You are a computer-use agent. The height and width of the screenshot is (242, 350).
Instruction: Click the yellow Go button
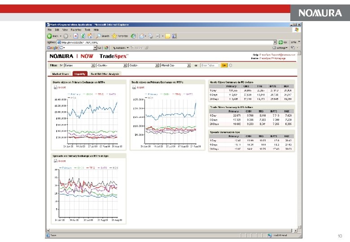coord(224,65)
